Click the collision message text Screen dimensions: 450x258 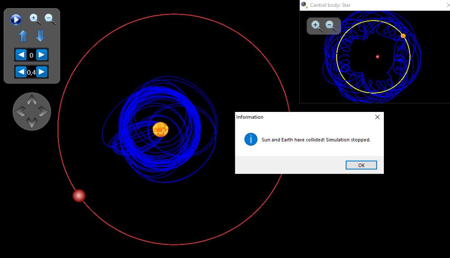316,140
